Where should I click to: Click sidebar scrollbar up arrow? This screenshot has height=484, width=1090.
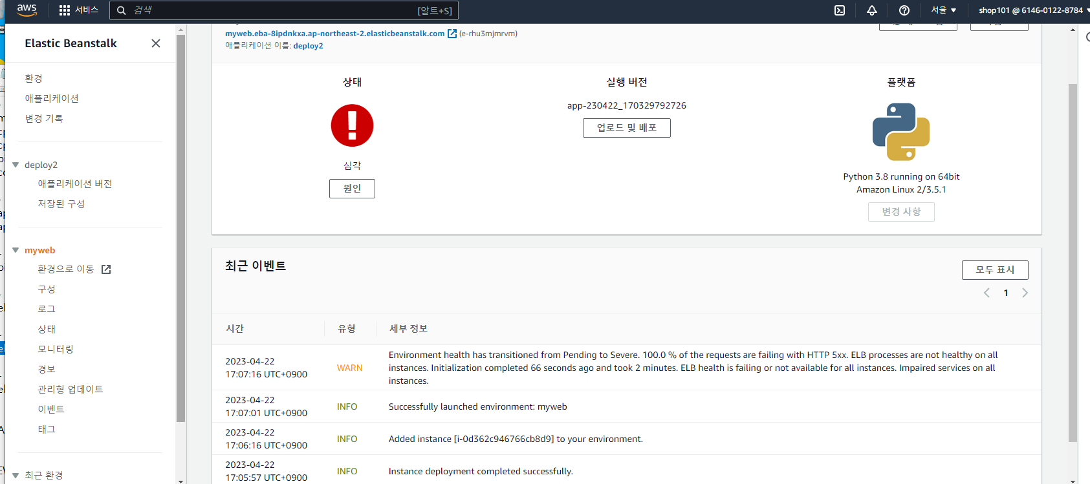(180, 29)
